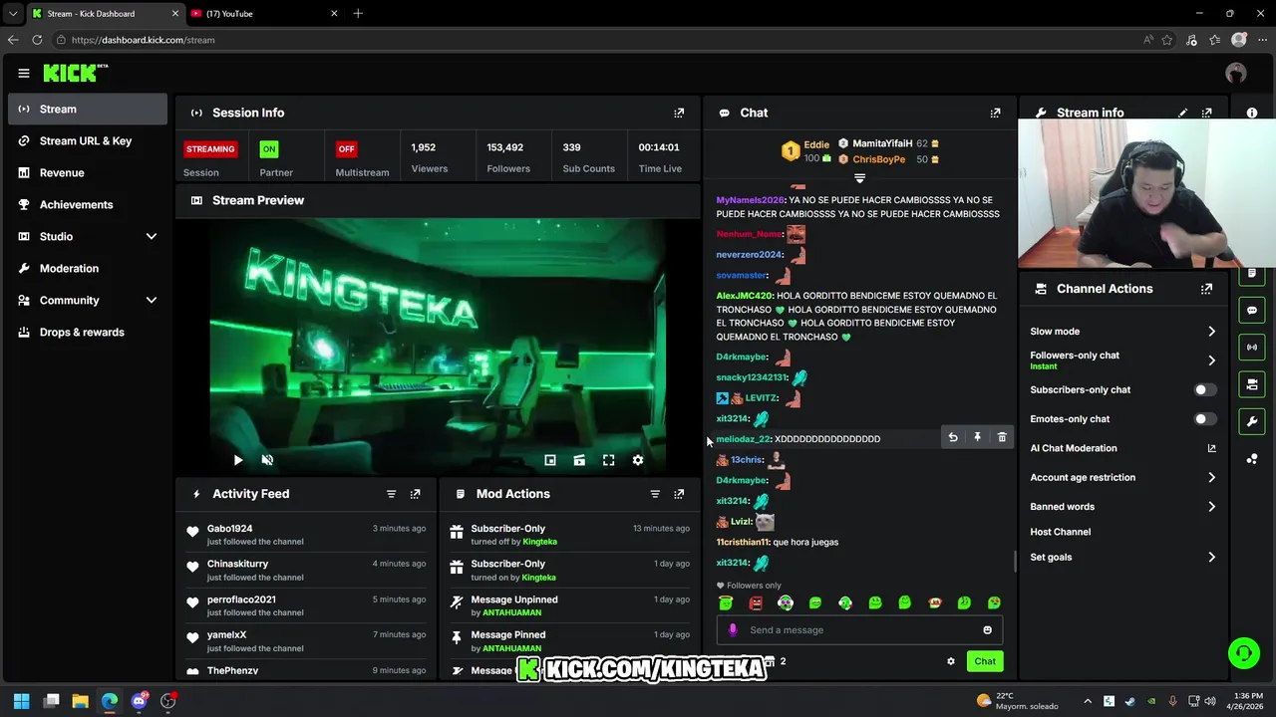Open the user profile avatar menu
The image size is (1276, 717).
[1236, 73]
